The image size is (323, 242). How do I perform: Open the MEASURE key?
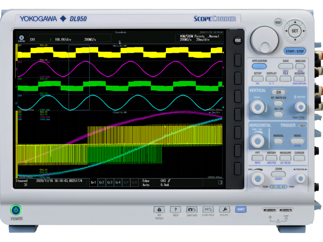click(x=285, y=158)
